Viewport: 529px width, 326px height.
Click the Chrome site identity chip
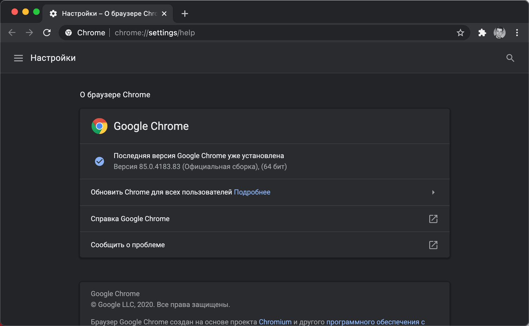(x=85, y=32)
